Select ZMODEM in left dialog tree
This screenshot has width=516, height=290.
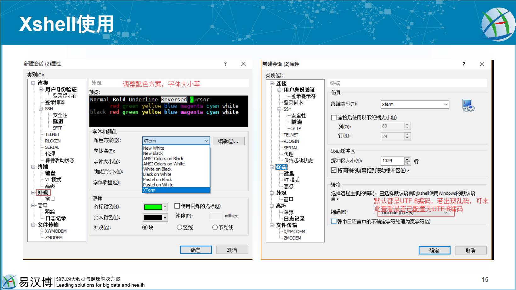pyautogui.click(x=54, y=237)
